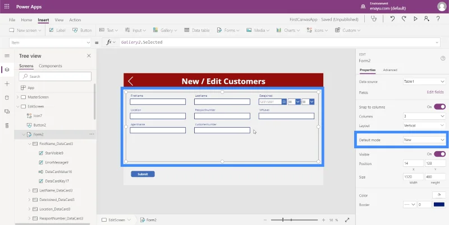Close the Tree view panel
The height and width of the screenshot is (225, 449).
click(89, 55)
